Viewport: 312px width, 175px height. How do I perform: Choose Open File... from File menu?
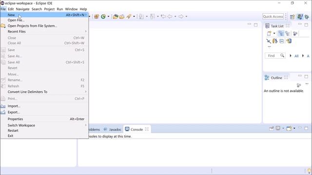[44, 20]
